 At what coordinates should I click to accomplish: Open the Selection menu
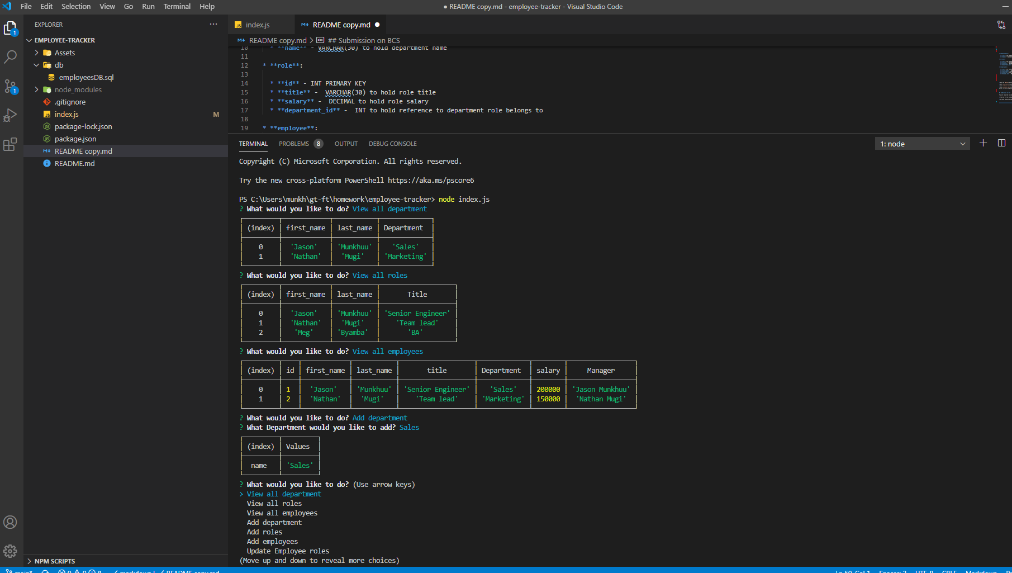76,6
